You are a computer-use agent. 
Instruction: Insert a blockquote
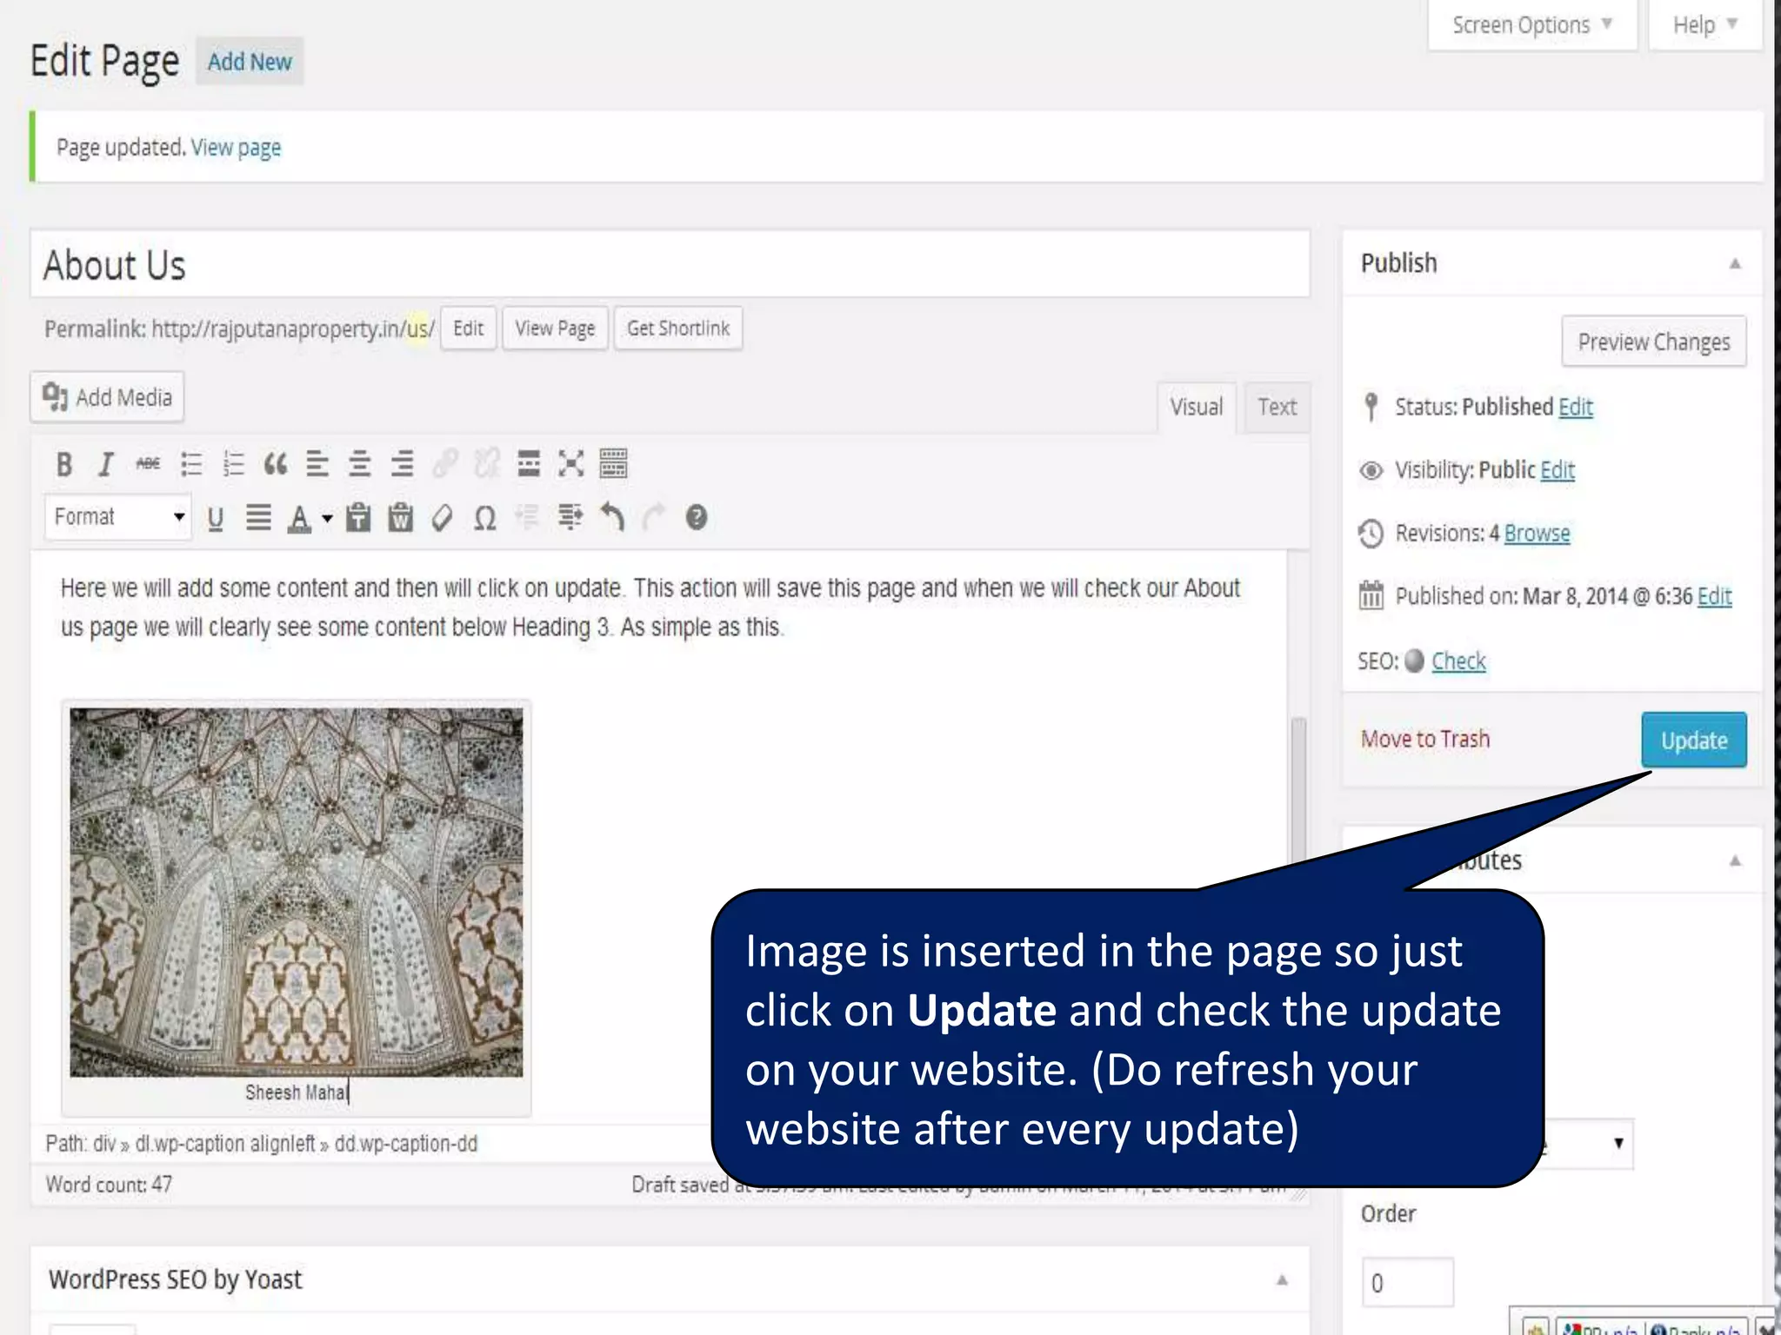(275, 464)
